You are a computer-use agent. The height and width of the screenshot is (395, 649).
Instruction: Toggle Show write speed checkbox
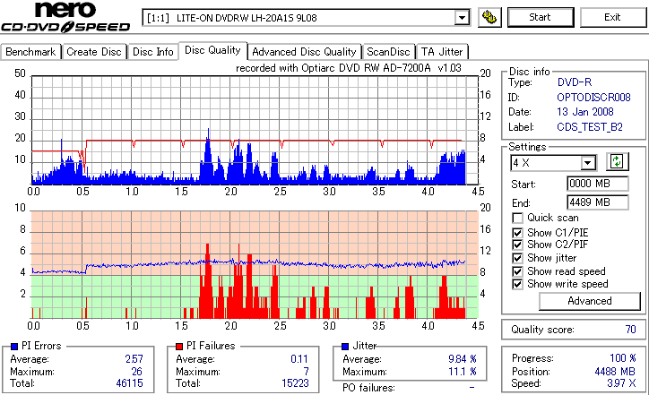pos(517,284)
